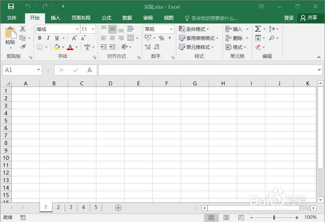Switch to the 公式 Formulas tab
Viewport: 325px width, 222px height.
point(107,18)
